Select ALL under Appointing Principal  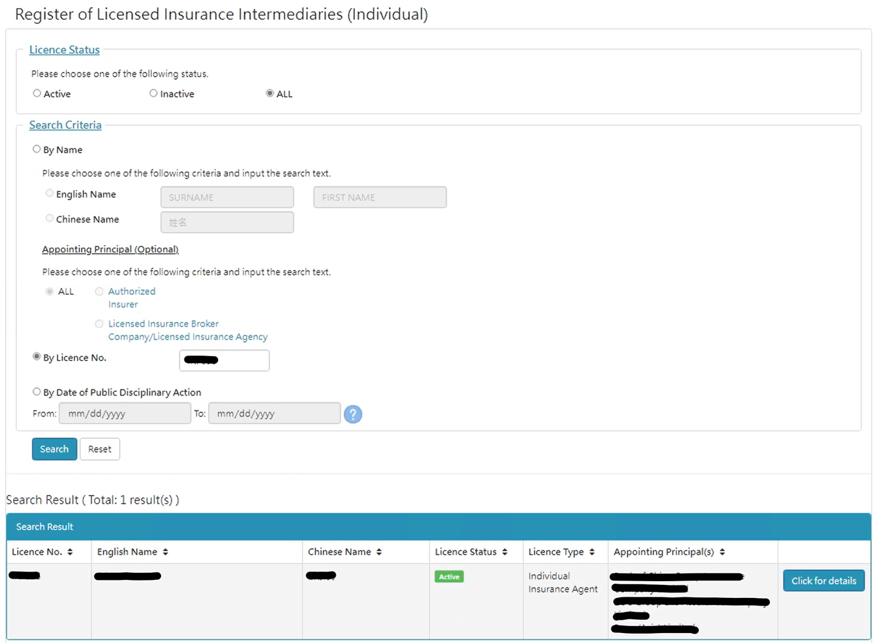(49, 291)
